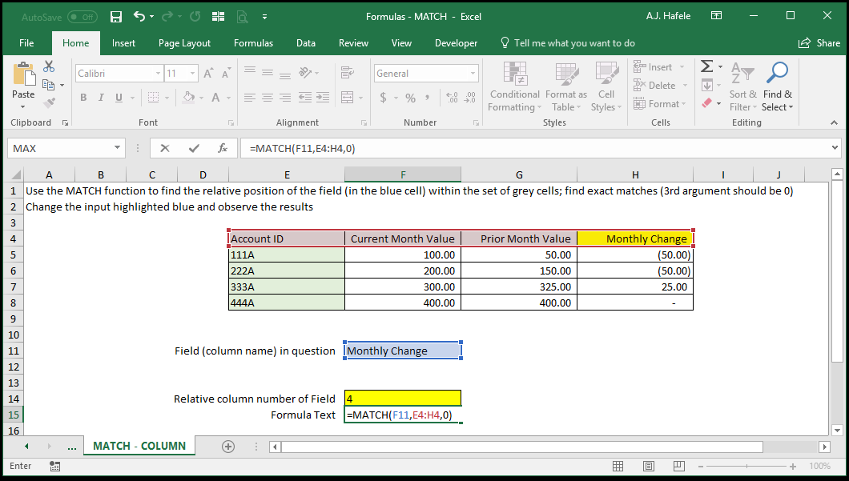The width and height of the screenshot is (849, 481).
Task: Toggle Bold formatting
Action: pos(83,98)
